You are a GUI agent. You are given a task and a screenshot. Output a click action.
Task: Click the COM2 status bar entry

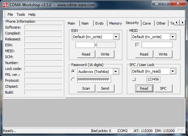(125, 131)
